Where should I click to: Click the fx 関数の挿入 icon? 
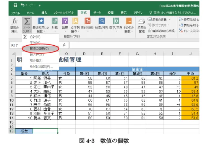tap(15, 21)
